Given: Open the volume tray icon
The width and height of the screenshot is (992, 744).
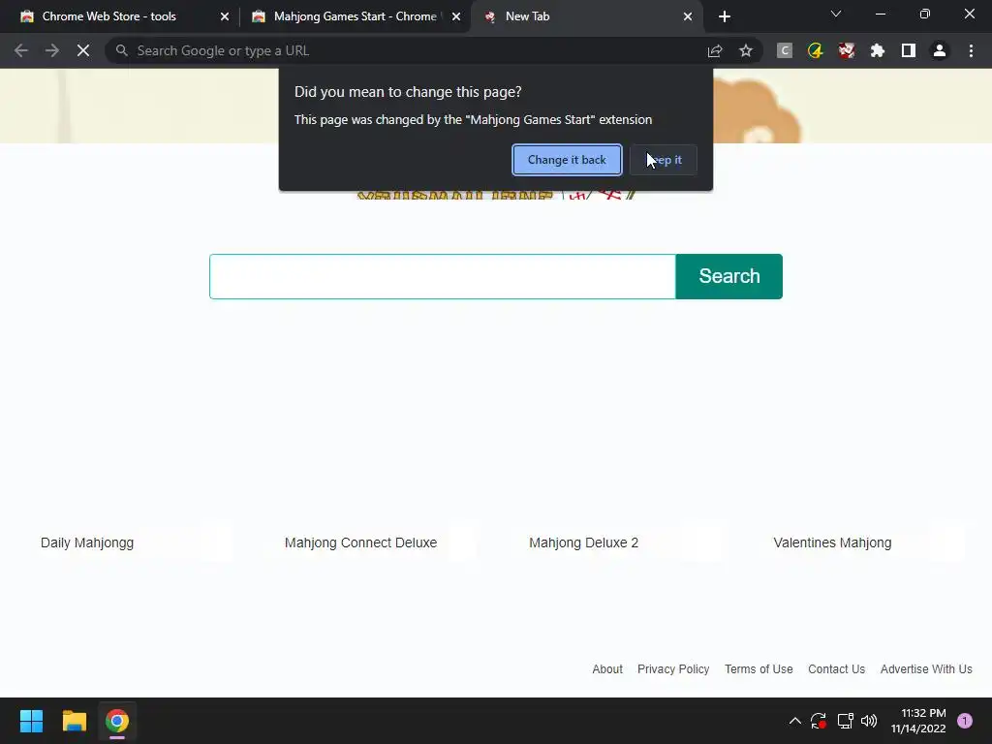Looking at the screenshot, I should pyautogui.click(x=869, y=721).
